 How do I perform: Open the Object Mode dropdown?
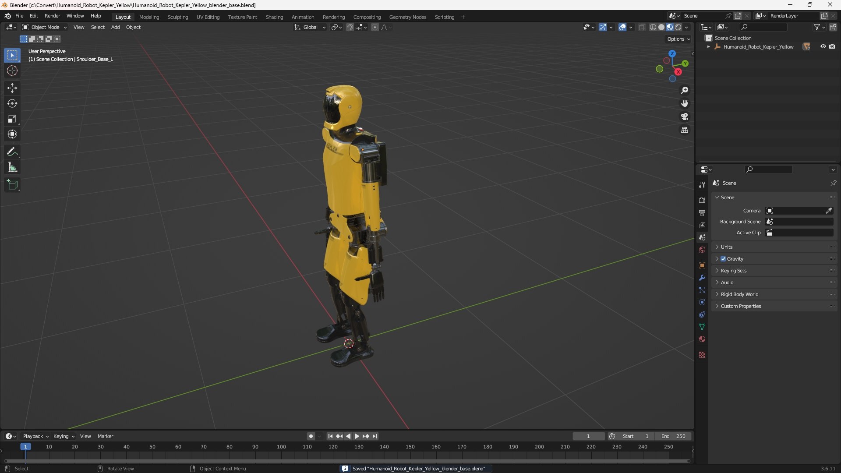coord(45,27)
